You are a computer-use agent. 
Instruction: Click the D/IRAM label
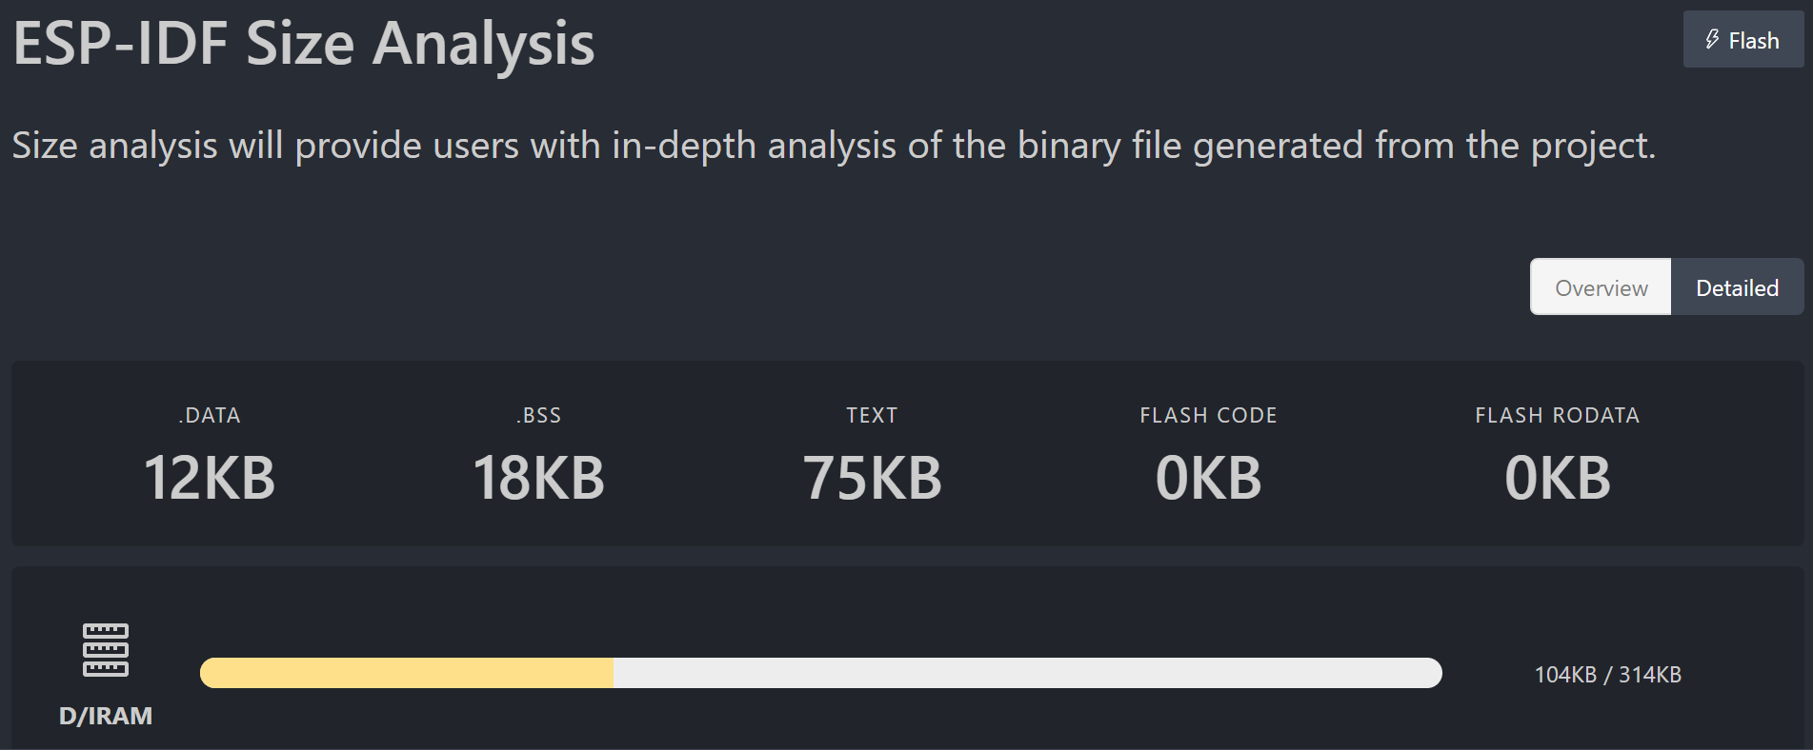tap(107, 715)
